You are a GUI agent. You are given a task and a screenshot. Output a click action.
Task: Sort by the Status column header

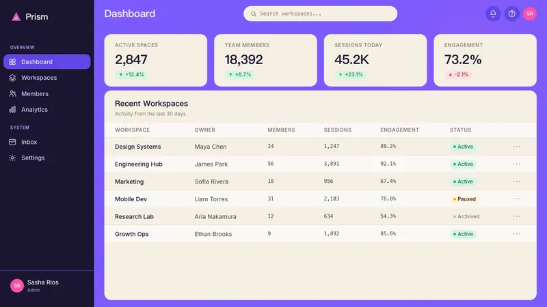coord(460,130)
